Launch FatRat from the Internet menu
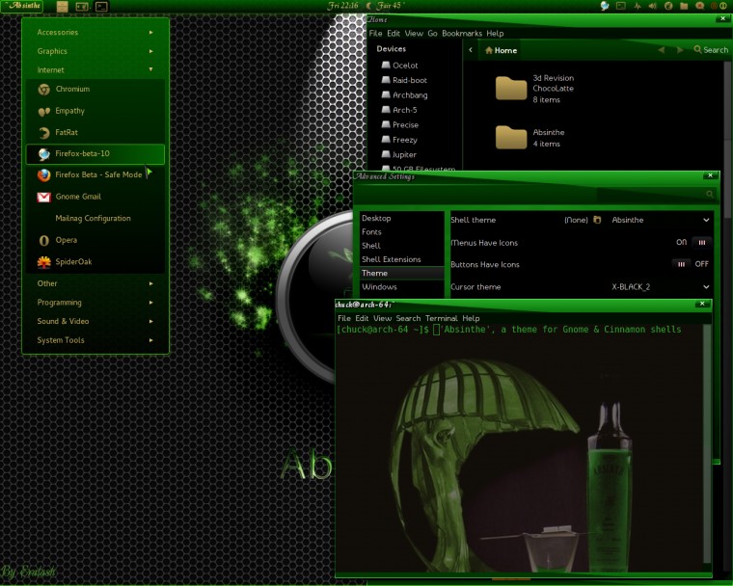This screenshot has width=733, height=586. [95, 132]
